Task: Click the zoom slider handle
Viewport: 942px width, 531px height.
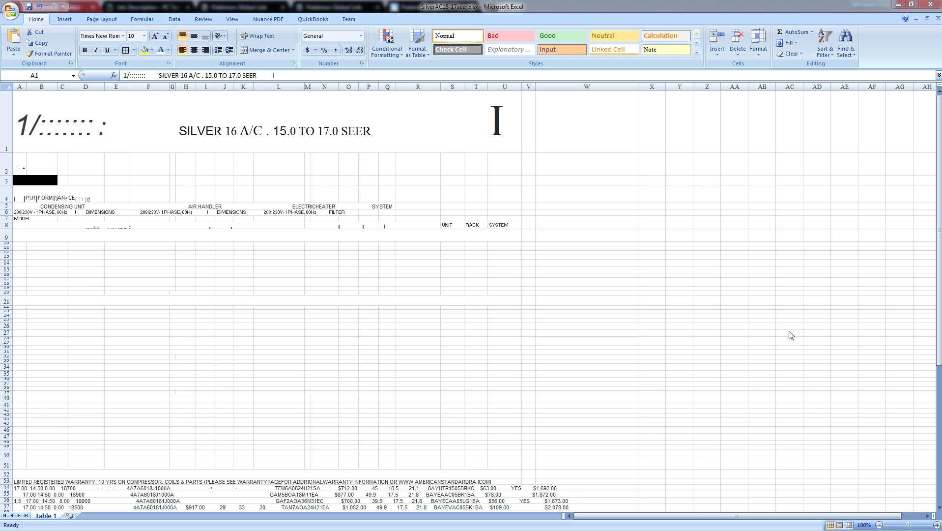Action: click(908, 525)
